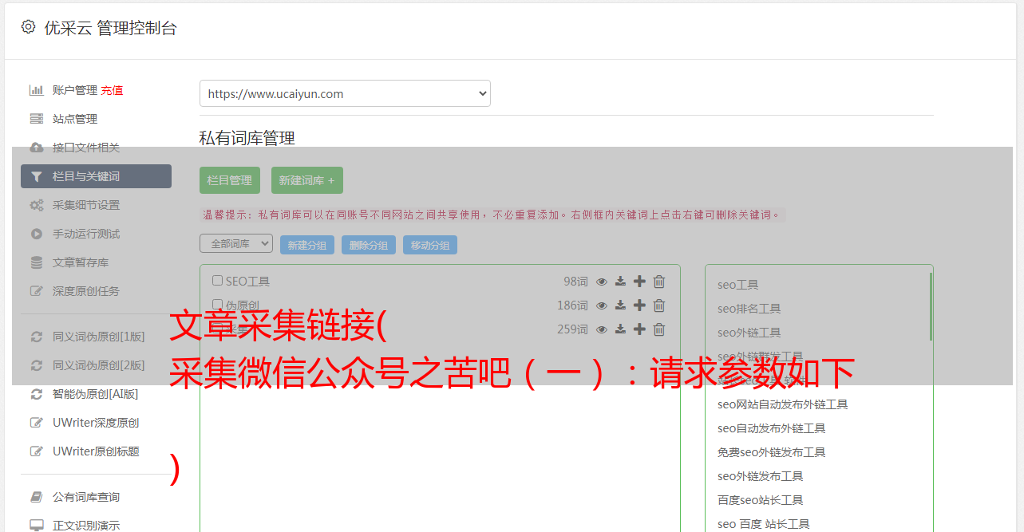
Task: Select keyword '免费seo外链发布工具'
Action: point(772,452)
